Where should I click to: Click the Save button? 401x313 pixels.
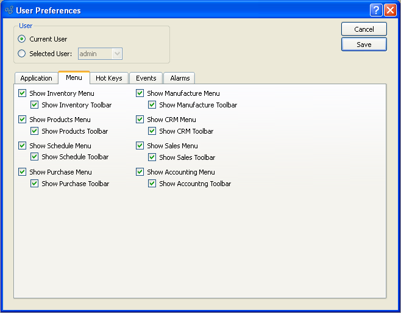(364, 45)
